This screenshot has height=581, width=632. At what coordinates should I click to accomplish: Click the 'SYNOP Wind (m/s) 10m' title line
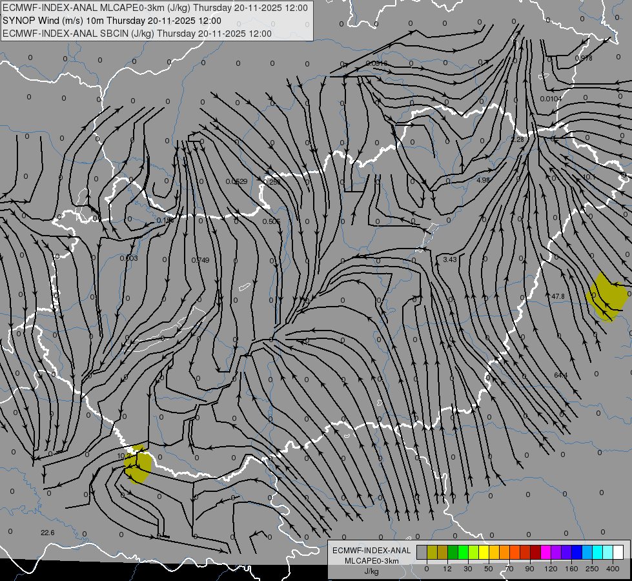[x=112, y=21]
